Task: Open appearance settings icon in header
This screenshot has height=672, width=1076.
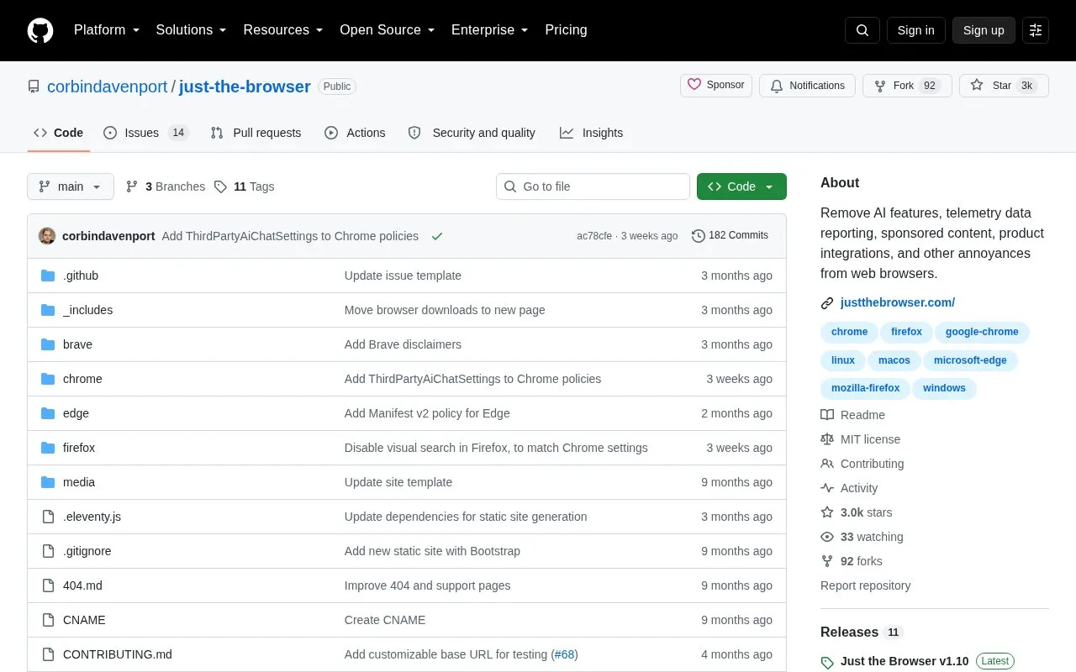Action: pos(1036,30)
